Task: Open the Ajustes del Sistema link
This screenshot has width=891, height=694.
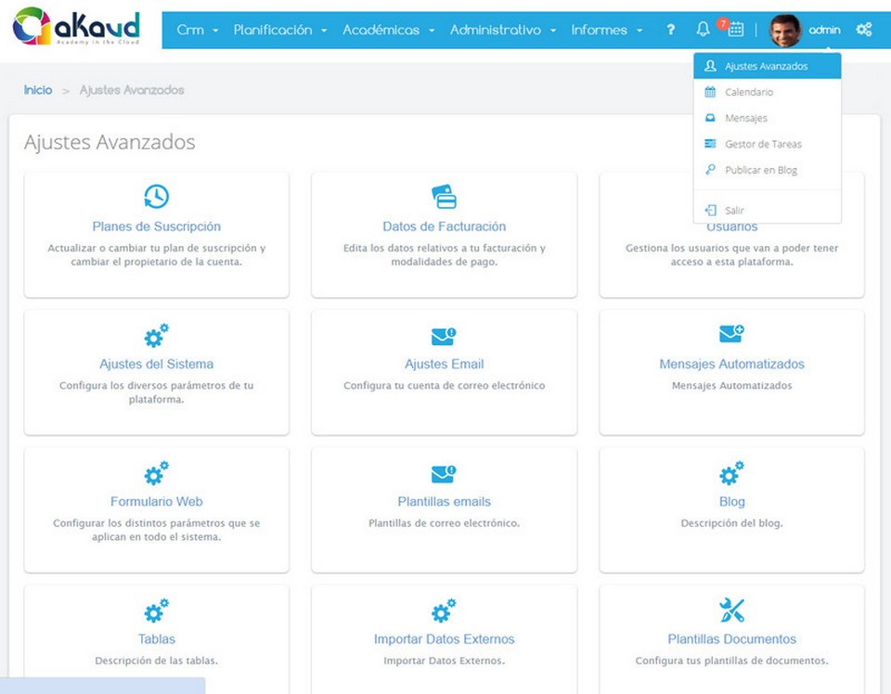Action: point(156,364)
